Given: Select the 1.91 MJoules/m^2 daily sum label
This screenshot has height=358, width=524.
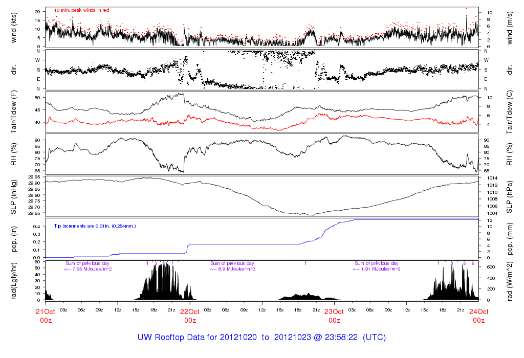Looking at the screenshot, I should point(377,268).
